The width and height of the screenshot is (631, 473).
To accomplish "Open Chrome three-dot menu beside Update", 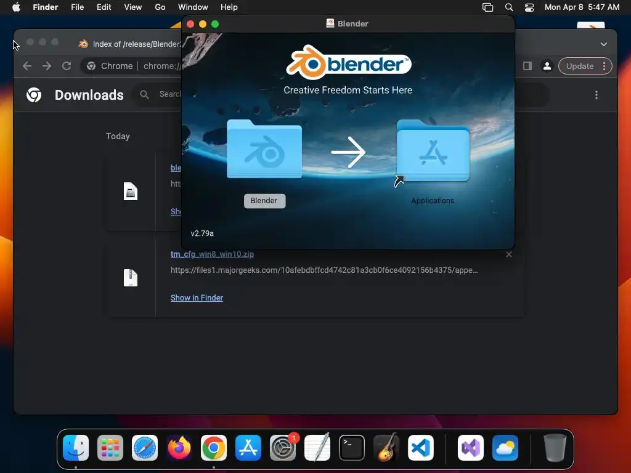I will click(x=604, y=66).
